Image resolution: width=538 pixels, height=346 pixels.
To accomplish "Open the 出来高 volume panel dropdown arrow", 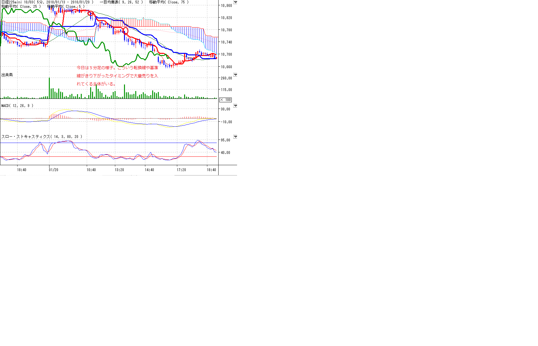I will [x=235, y=75].
